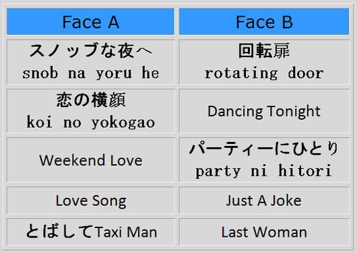Click the Japanese title スノッブな夜へ
Image resolution: width=357 pixels, height=253 pixels.
click(91, 50)
